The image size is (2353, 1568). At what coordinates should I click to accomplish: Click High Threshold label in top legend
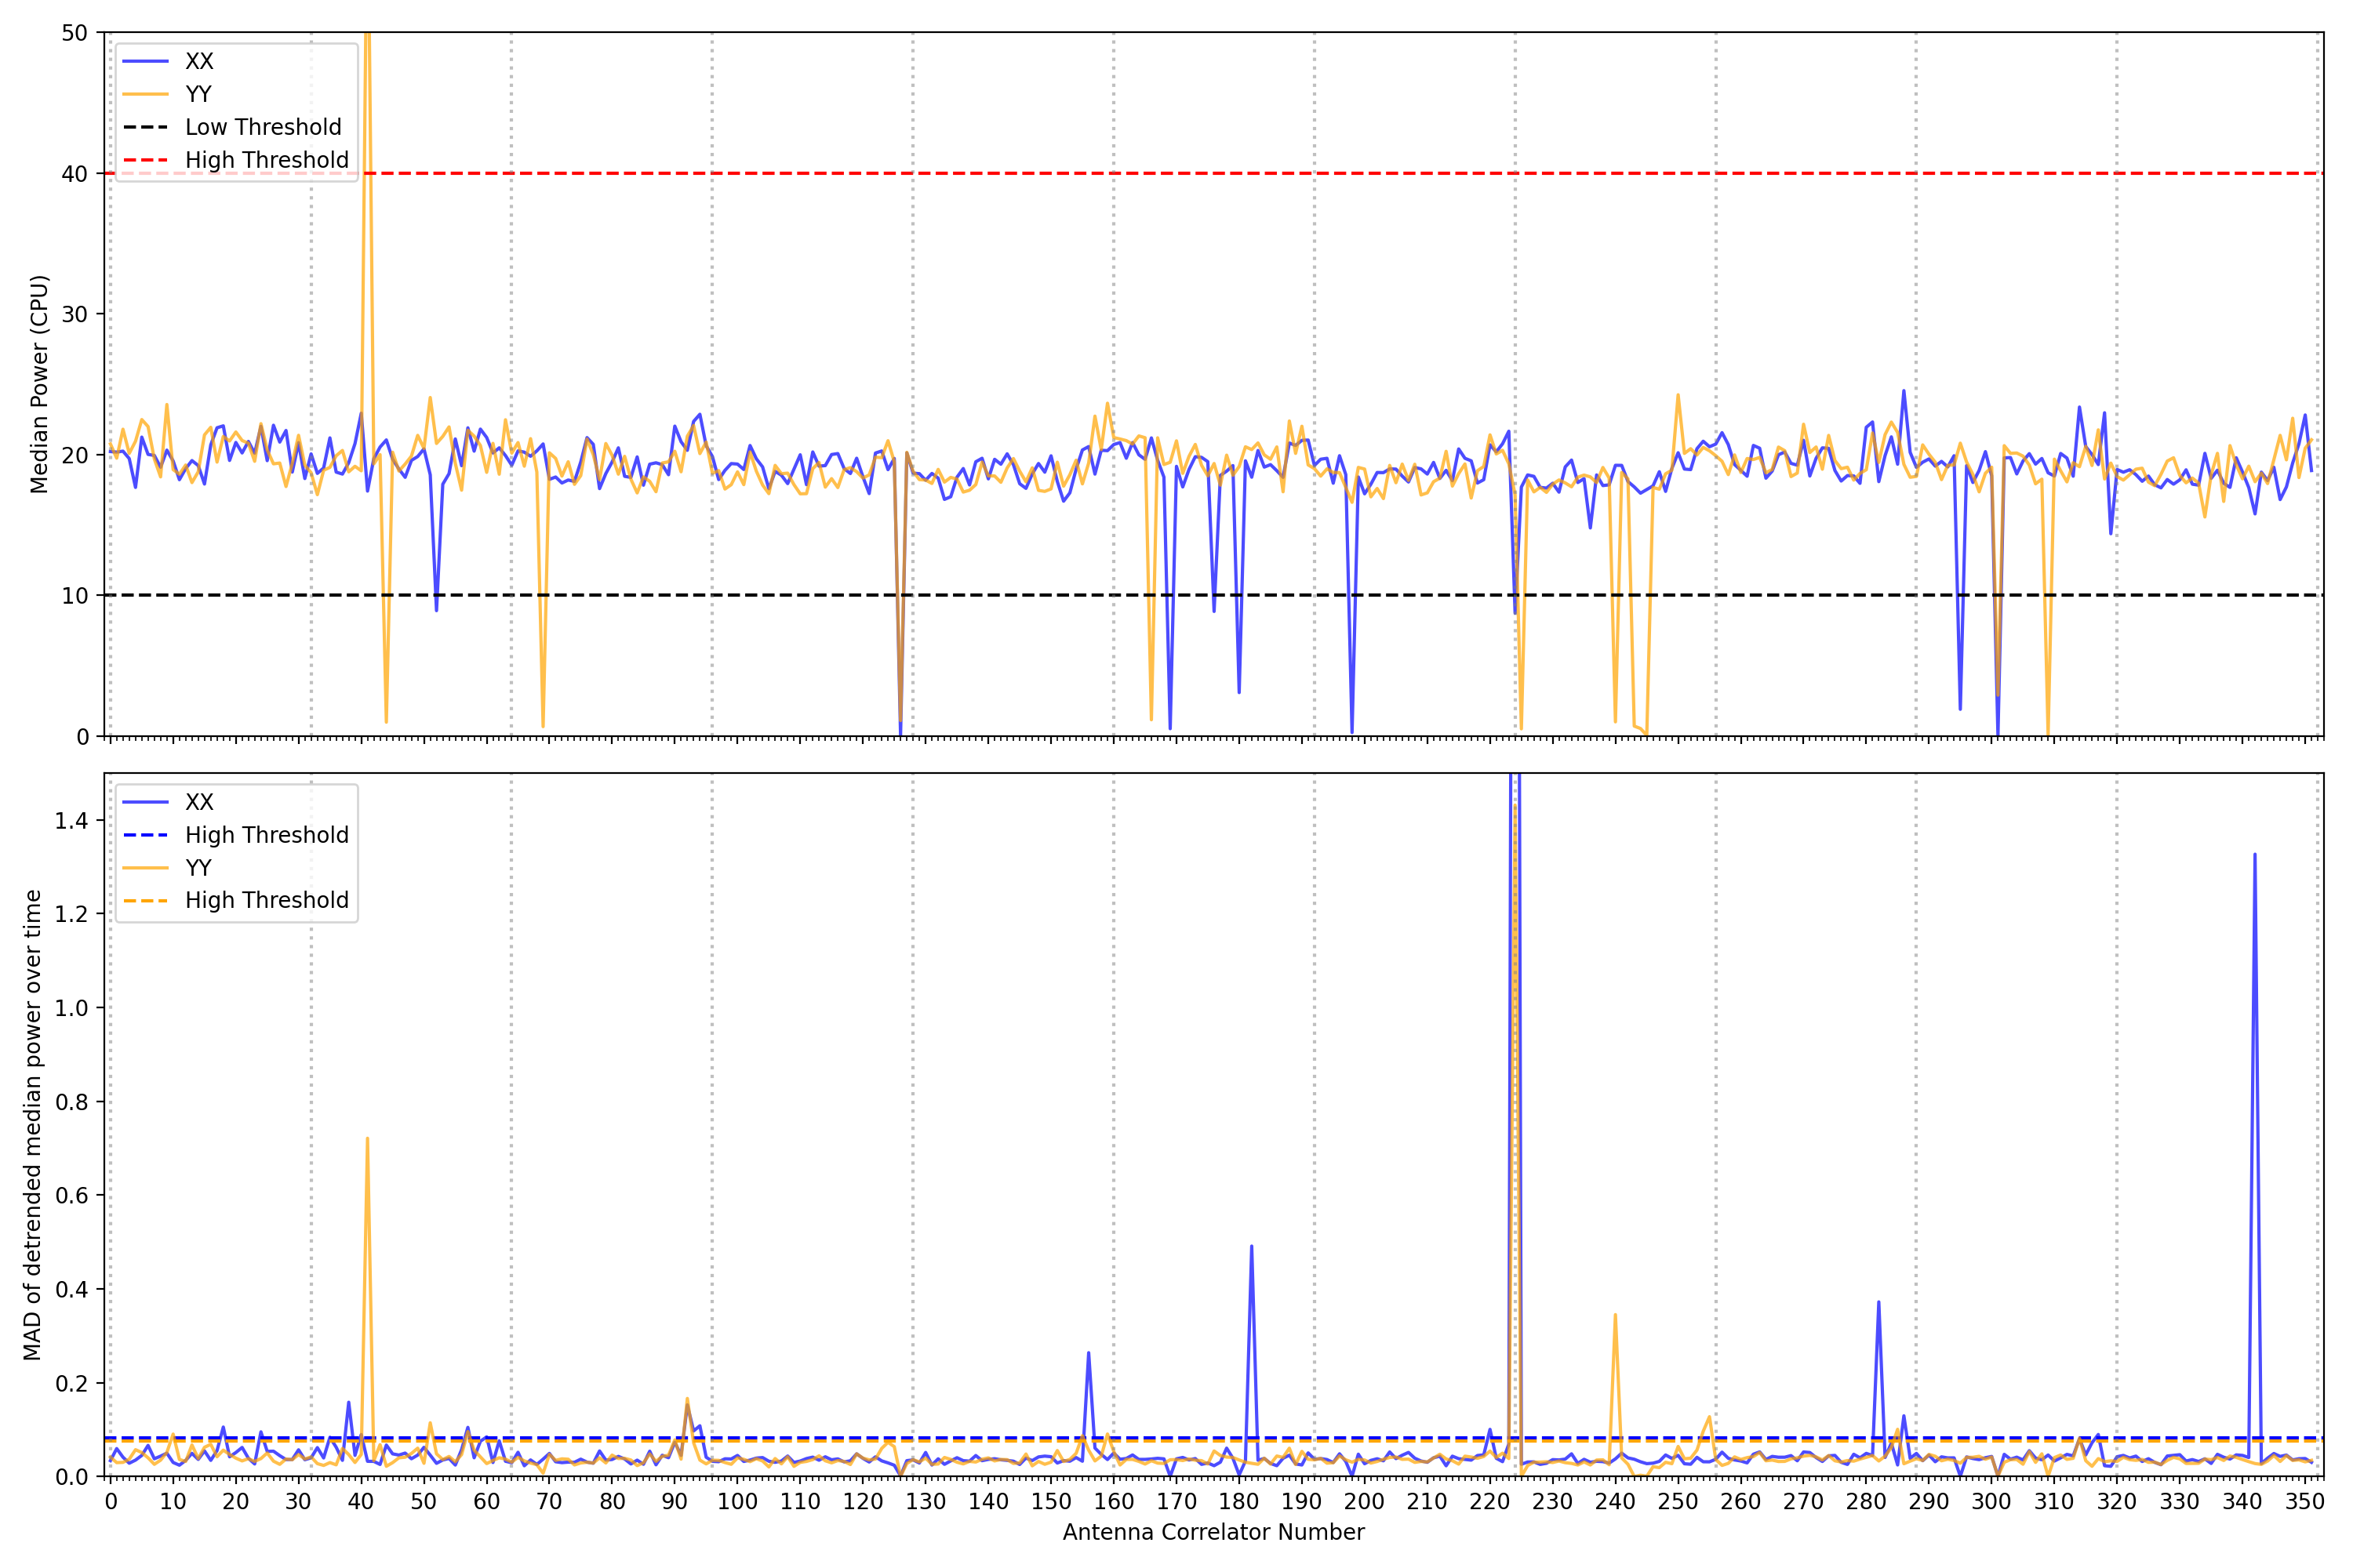[x=266, y=160]
